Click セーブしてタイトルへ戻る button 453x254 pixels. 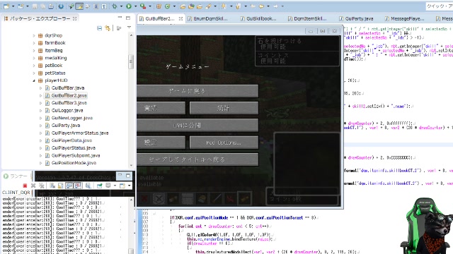click(x=197, y=159)
